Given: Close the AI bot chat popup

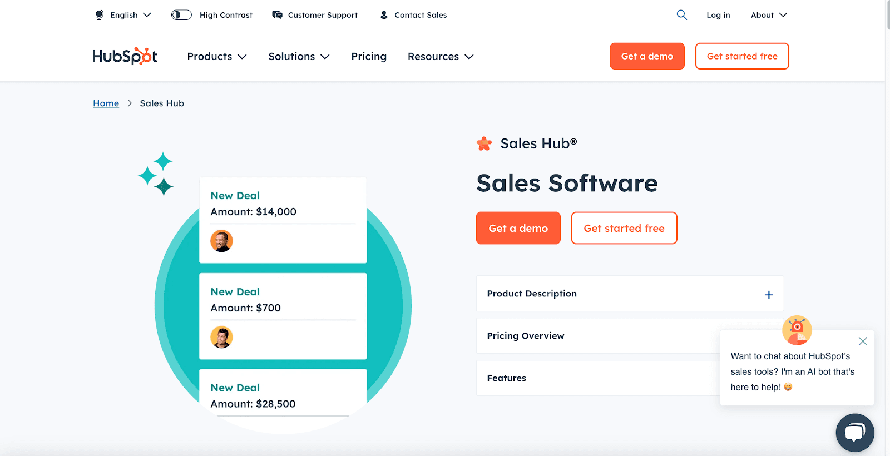Looking at the screenshot, I should [x=862, y=341].
